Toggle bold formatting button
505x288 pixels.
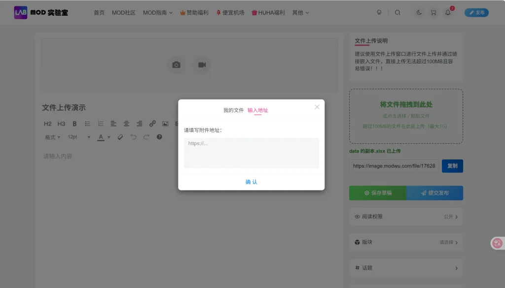click(75, 124)
